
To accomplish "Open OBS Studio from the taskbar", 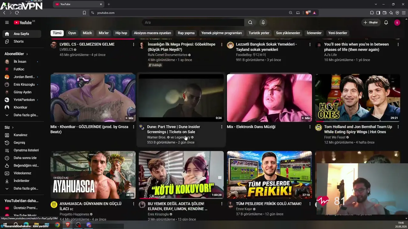I will [x=78, y=225].
